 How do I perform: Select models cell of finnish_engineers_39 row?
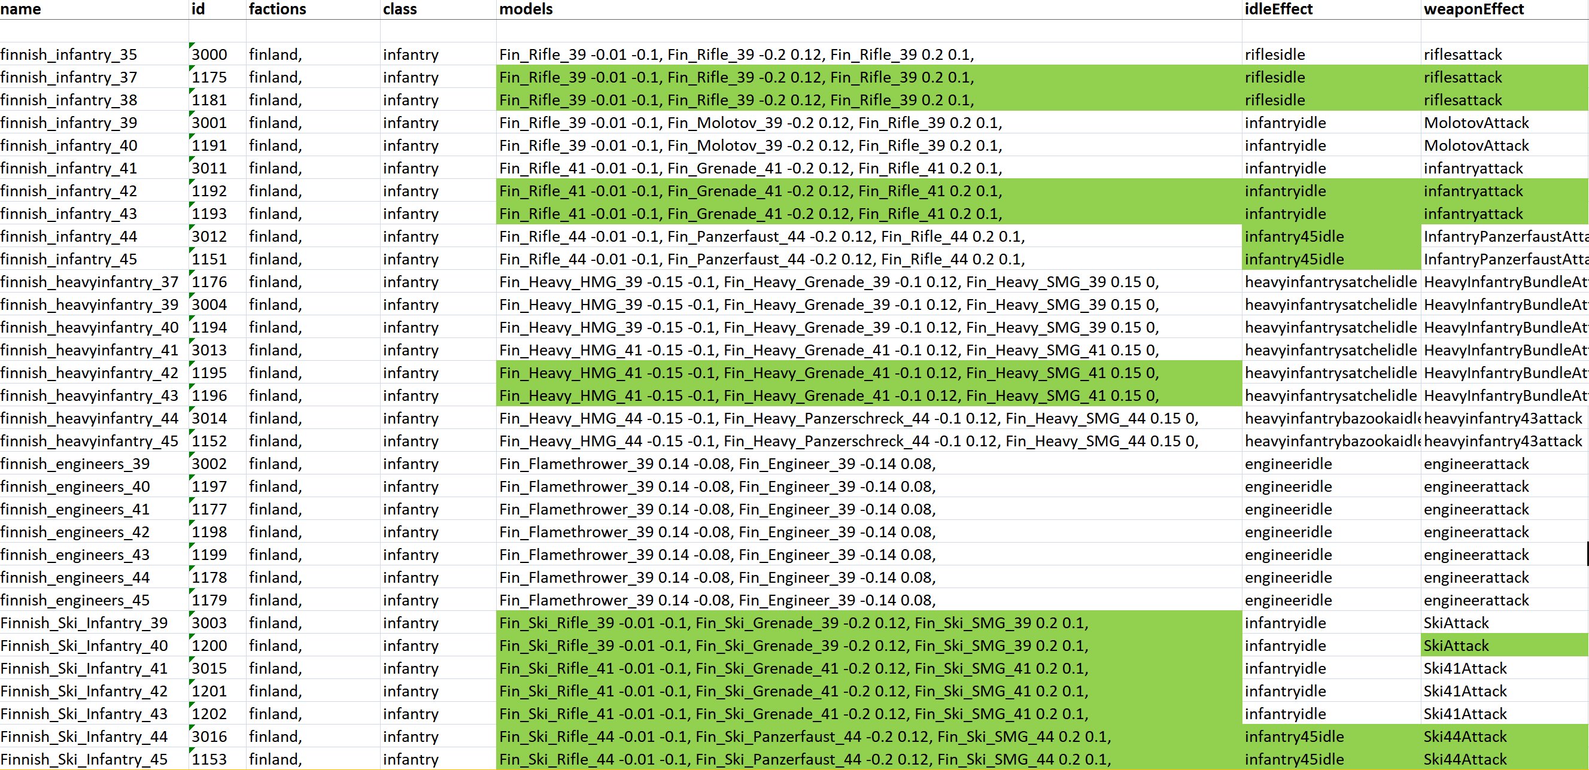click(x=717, y=464)
